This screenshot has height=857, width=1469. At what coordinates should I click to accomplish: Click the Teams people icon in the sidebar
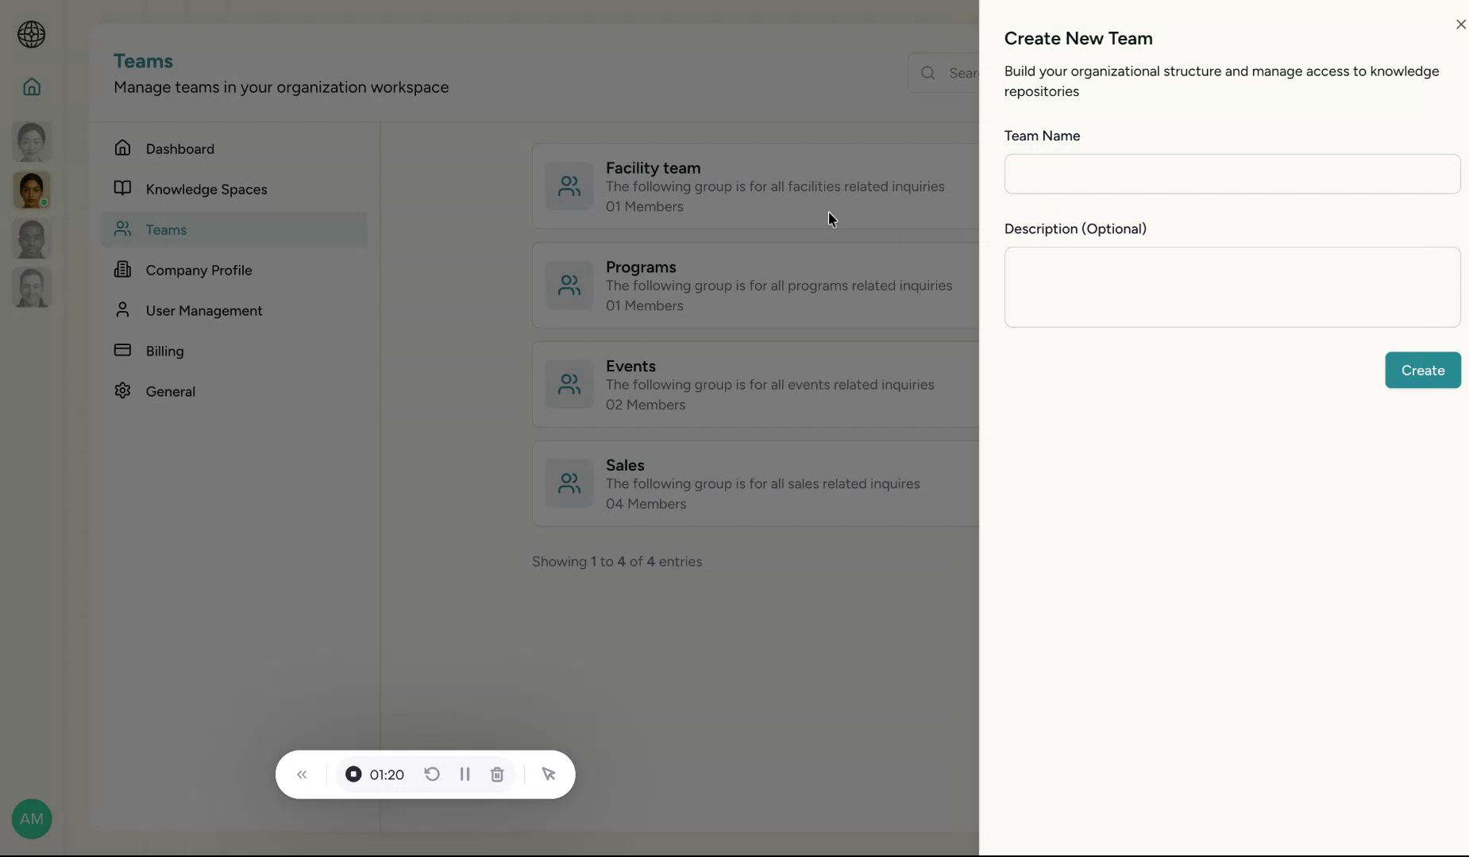pos(123,229)
